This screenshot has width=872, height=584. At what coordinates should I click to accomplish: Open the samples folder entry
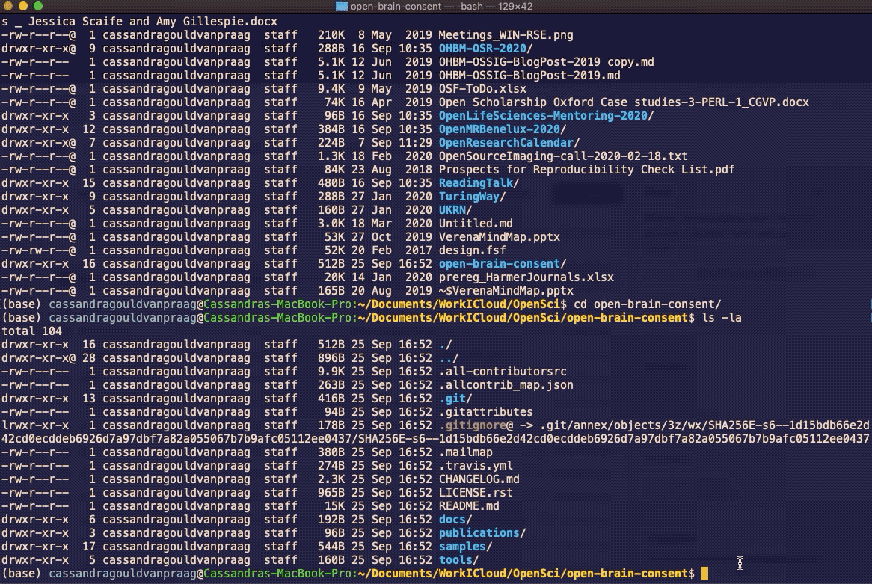462,546
